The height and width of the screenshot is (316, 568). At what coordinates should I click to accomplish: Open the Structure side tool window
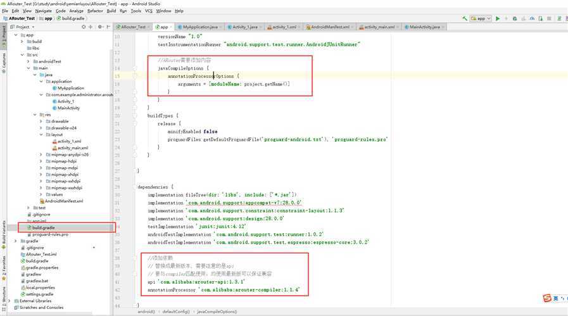coord(4,299)
